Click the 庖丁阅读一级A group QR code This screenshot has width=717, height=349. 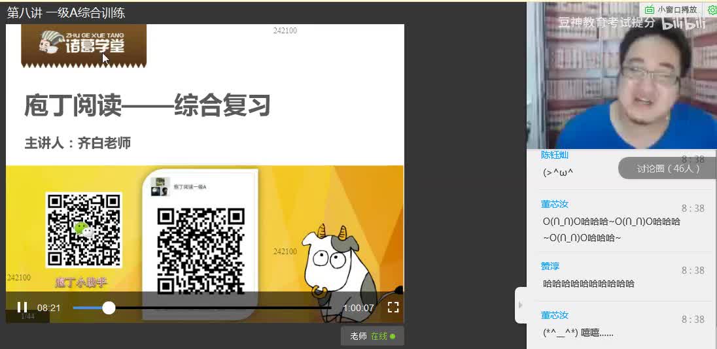click(x=200, y=251)
